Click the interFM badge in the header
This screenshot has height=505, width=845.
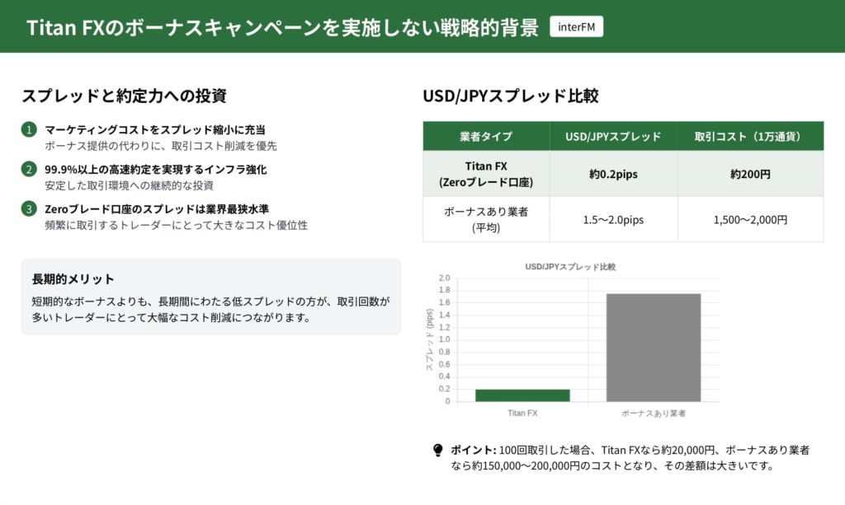point(576,27)
